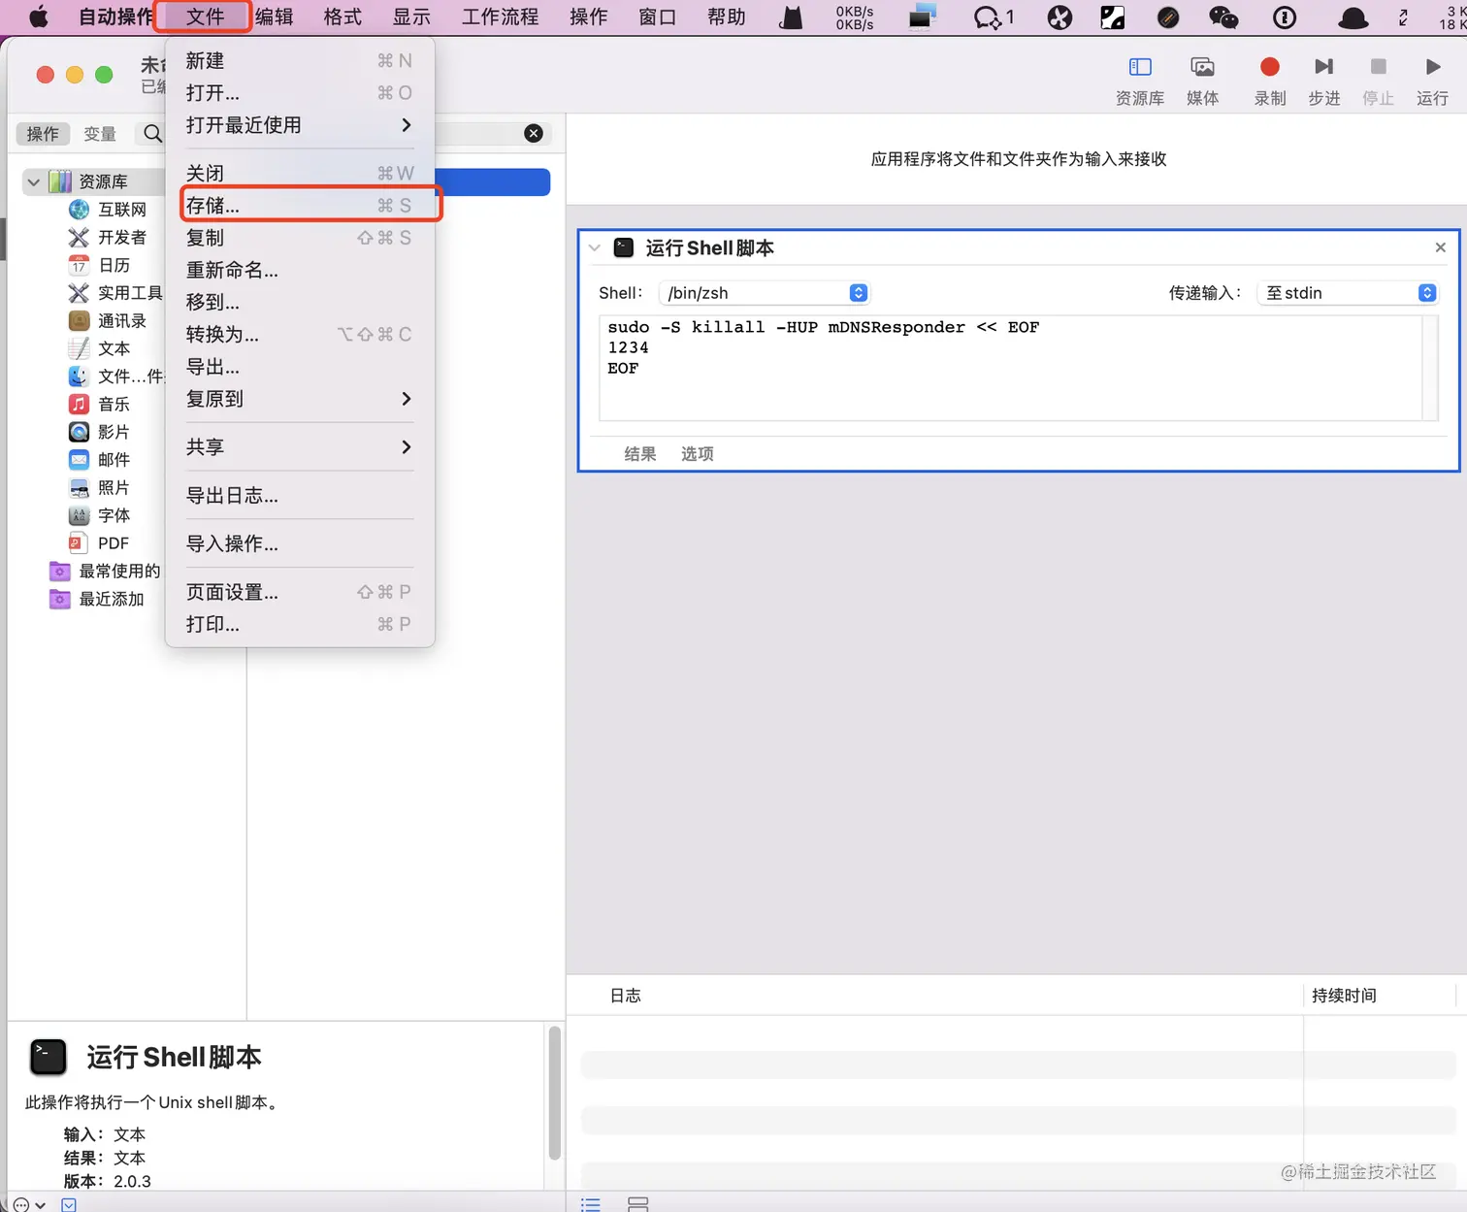Expand the 共享 submenu
This screenshot has height=1212, width=1467.
[x=300, y=447]
